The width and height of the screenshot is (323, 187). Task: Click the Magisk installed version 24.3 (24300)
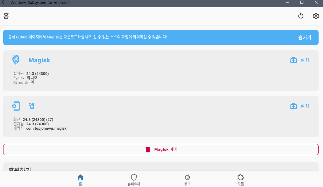tap(38, 74)
